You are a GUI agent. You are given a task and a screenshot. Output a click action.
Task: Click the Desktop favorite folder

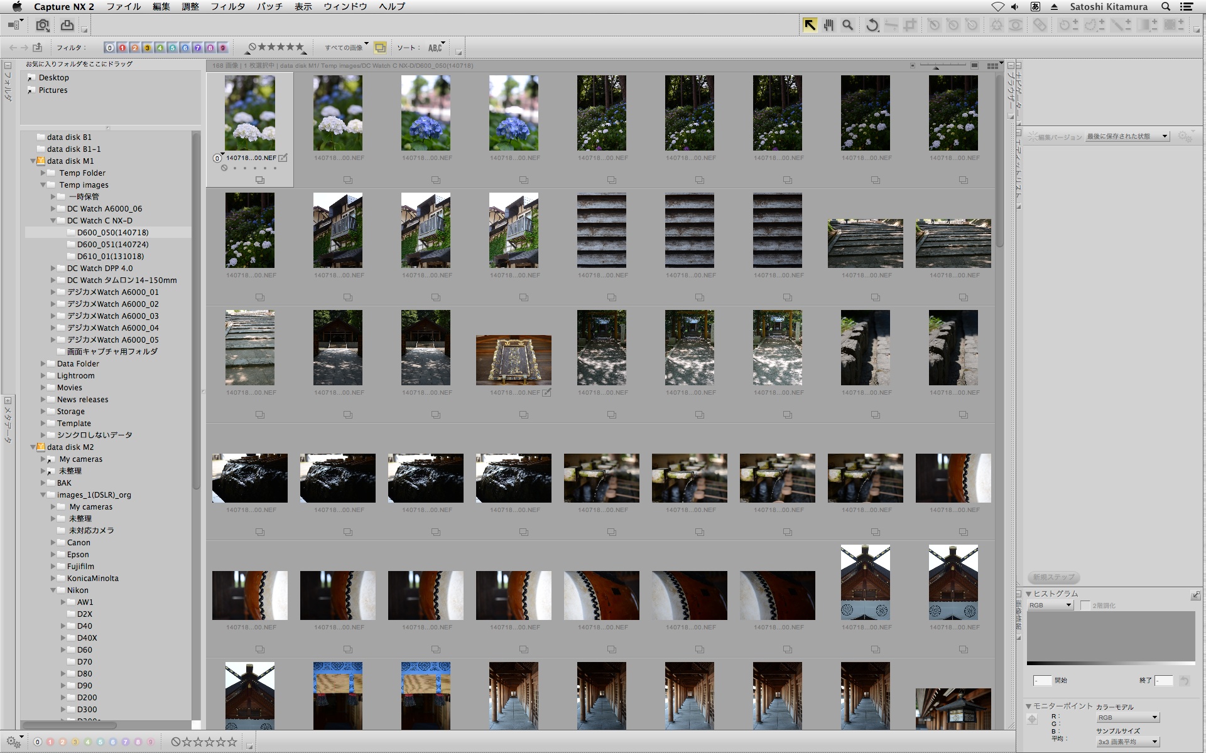tap(53, 78)
